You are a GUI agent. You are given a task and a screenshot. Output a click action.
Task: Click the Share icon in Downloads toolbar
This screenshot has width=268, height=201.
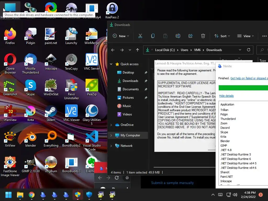191,36
